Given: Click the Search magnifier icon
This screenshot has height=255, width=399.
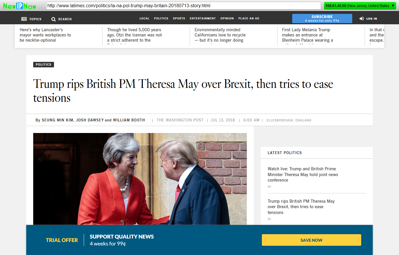Looking at the screenshot, I should (x=53, y=19).
